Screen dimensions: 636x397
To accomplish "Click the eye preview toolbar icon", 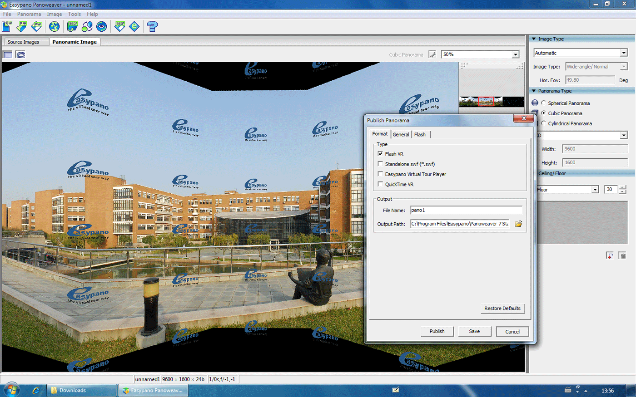I will [102, 26].
